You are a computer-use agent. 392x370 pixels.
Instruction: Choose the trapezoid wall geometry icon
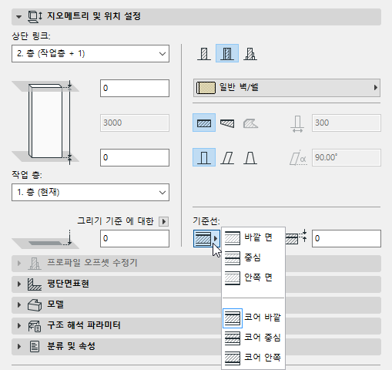pyautogui.click(x=227, y=123)
